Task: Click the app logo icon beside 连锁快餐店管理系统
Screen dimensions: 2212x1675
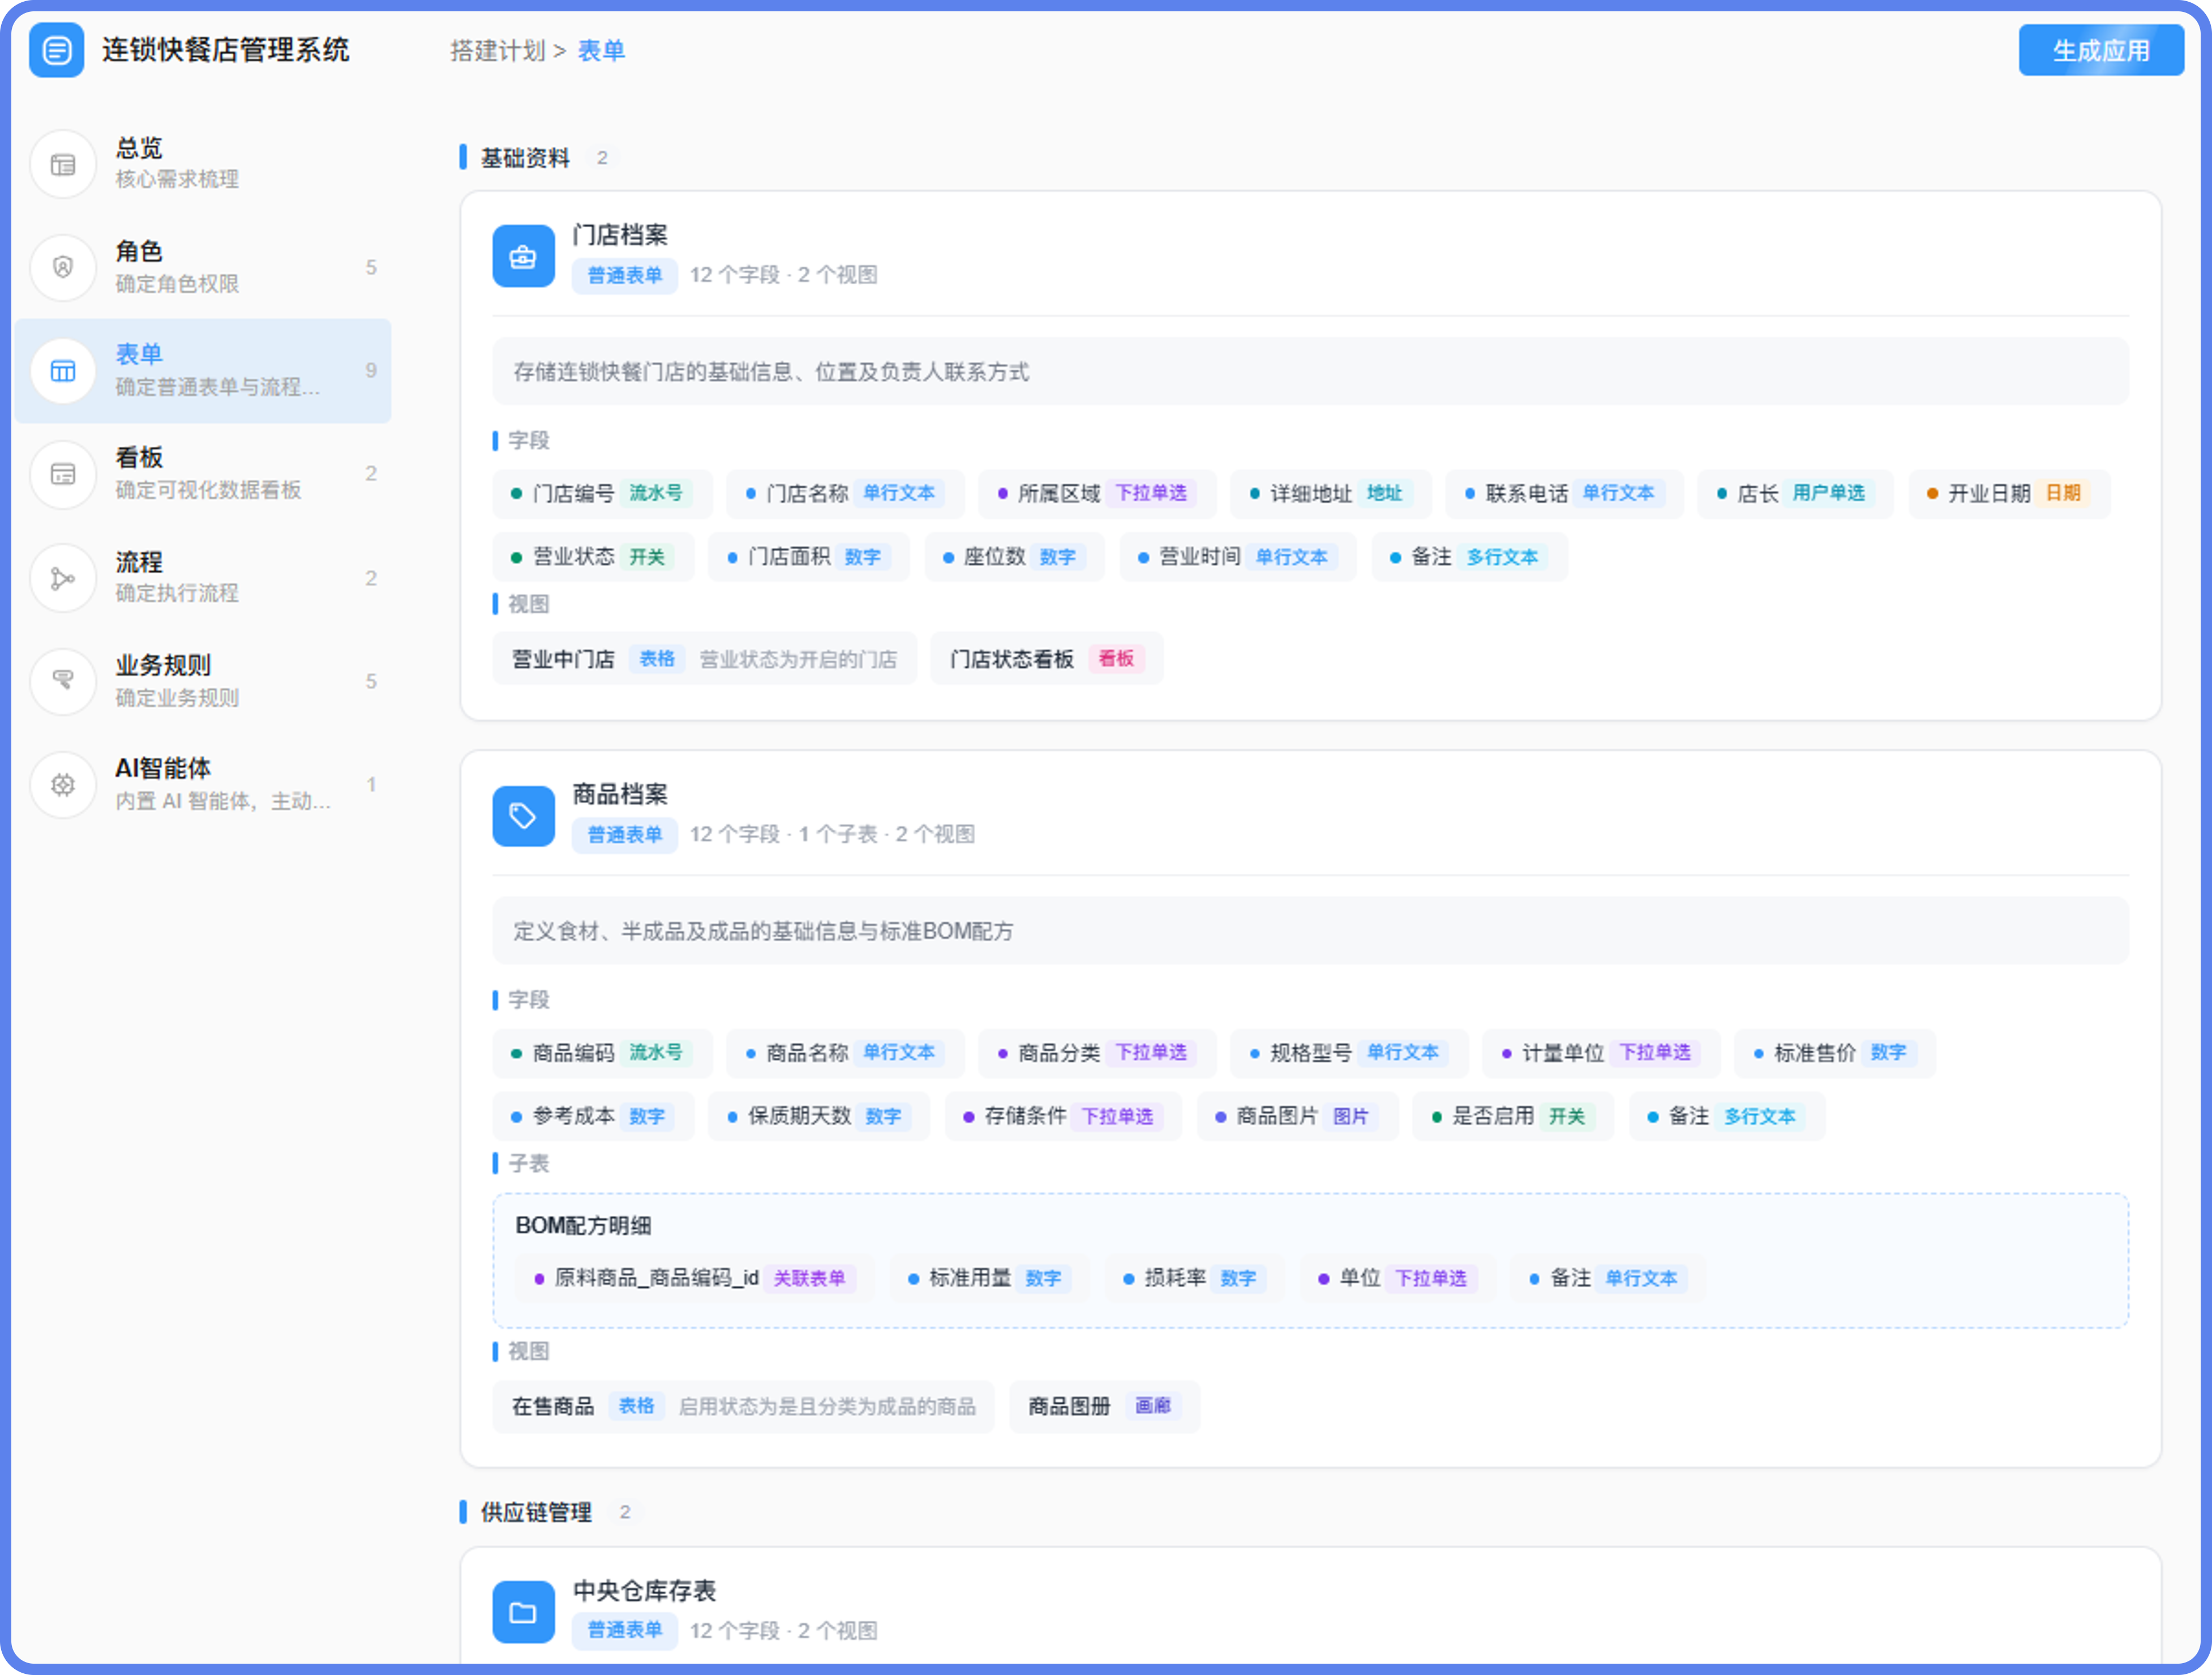Action: click(x=57, y=50)
